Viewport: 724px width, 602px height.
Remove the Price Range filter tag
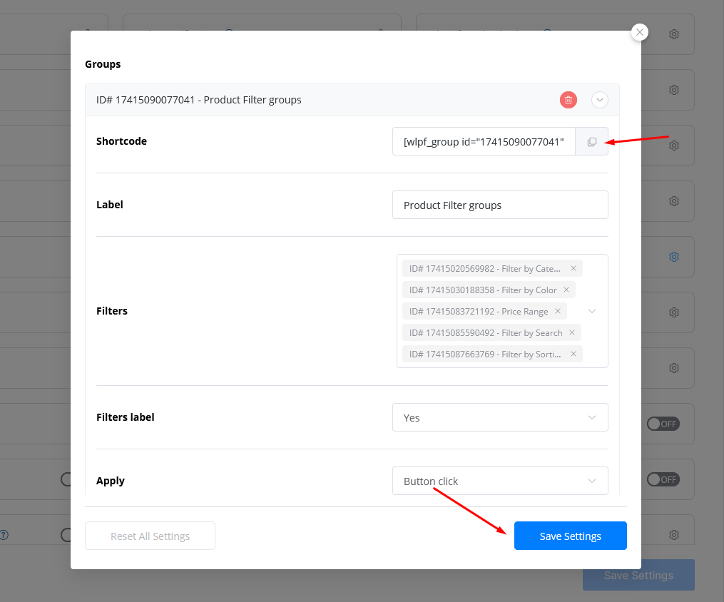pyautogui.click(x=558, y=312)
